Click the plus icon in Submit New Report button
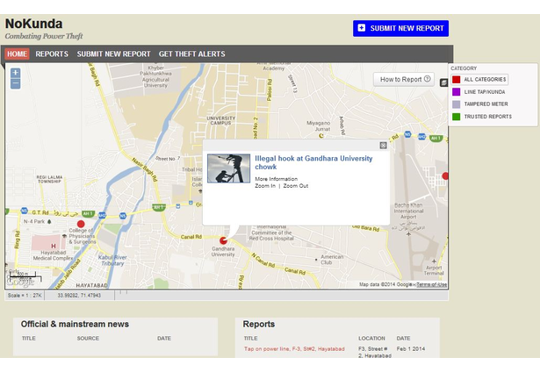This screenshot has height=372, width=540. point(361,28)
